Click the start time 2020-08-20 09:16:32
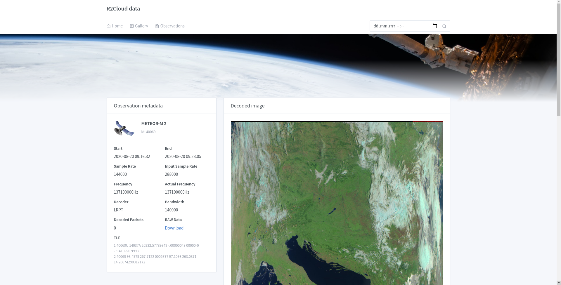The height and width of the screenshot is (285, 561). tap(132, 157)
